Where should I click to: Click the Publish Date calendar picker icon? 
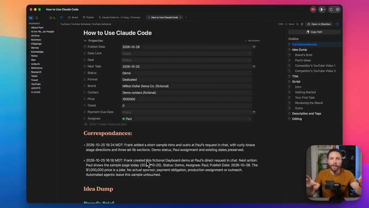pyautogui.click(x=254, y=47)
